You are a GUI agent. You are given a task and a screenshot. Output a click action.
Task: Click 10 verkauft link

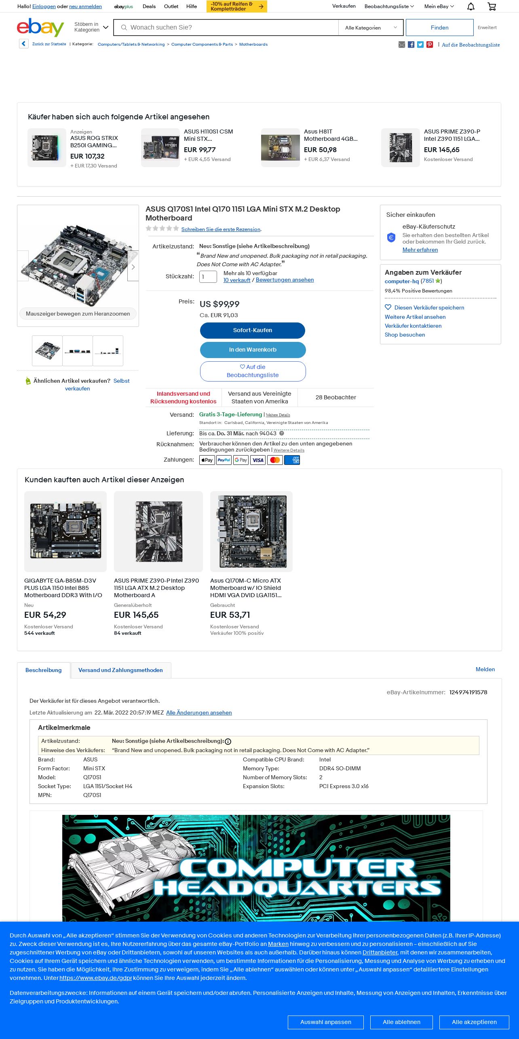(x=237, y=280)
